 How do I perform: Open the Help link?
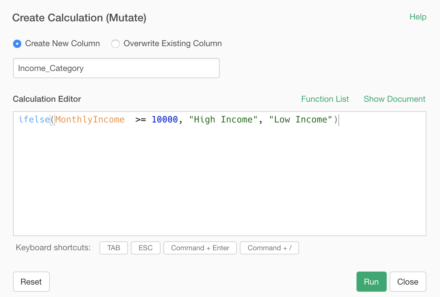click(x=418, y=17)
